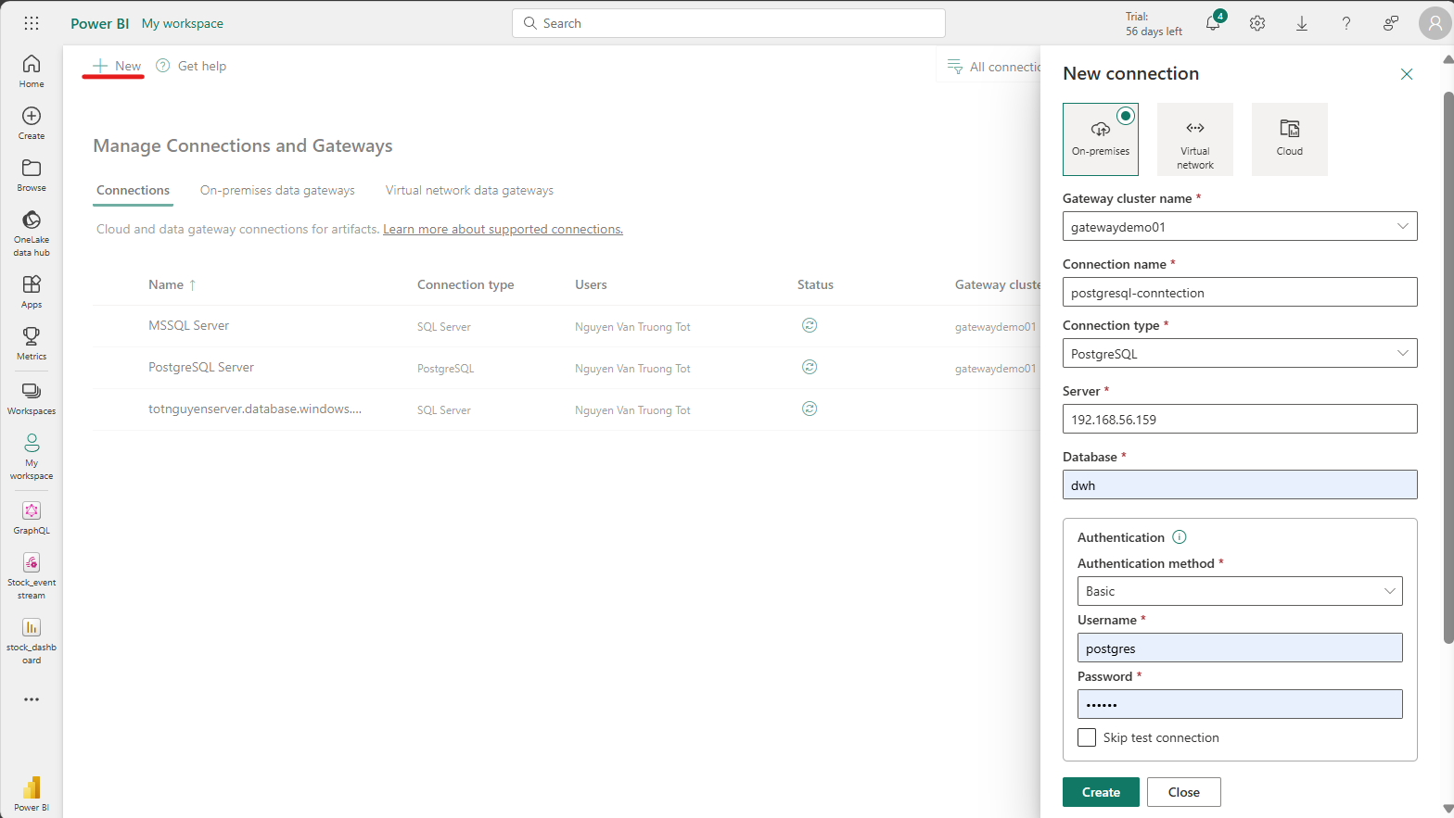1454x818 pixels.
Task: Close the New connection panel
Action: pos(1407,74)
